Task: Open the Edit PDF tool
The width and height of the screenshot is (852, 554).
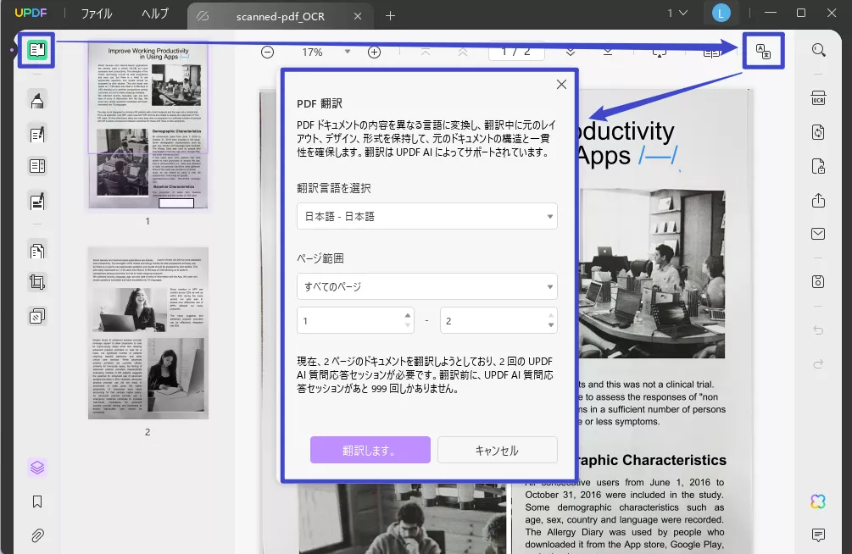Action: (x=37, y=134)
